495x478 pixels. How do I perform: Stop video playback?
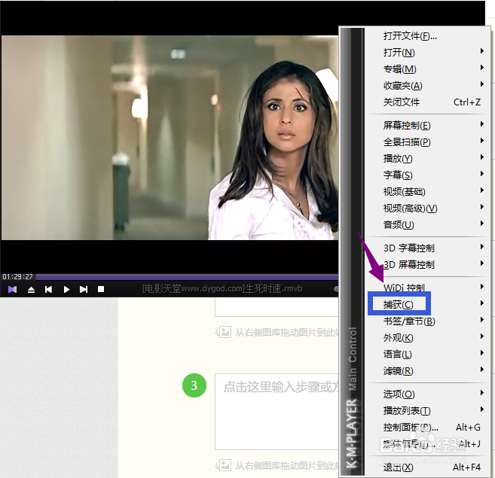(101, 289)
